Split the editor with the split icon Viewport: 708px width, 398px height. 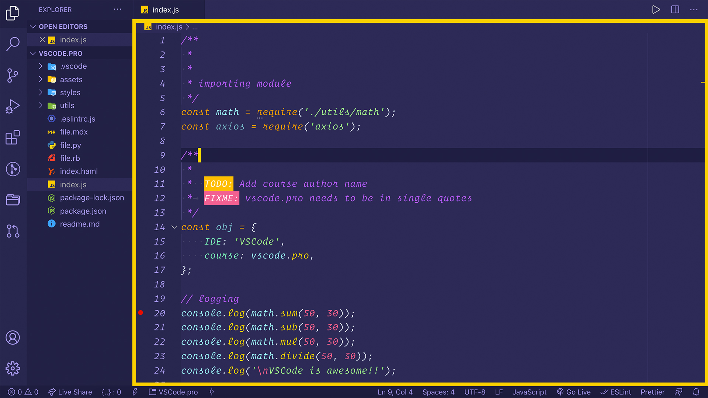(675, 10)
